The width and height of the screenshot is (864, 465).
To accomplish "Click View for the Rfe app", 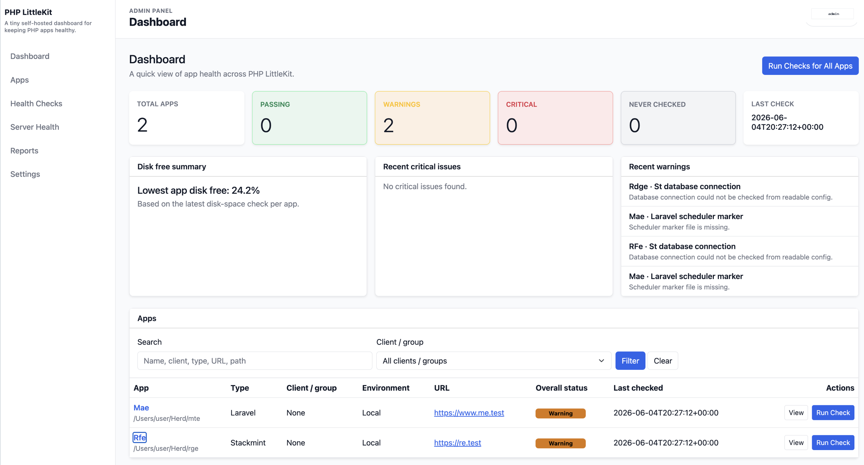I will click(x=796, y=443).
